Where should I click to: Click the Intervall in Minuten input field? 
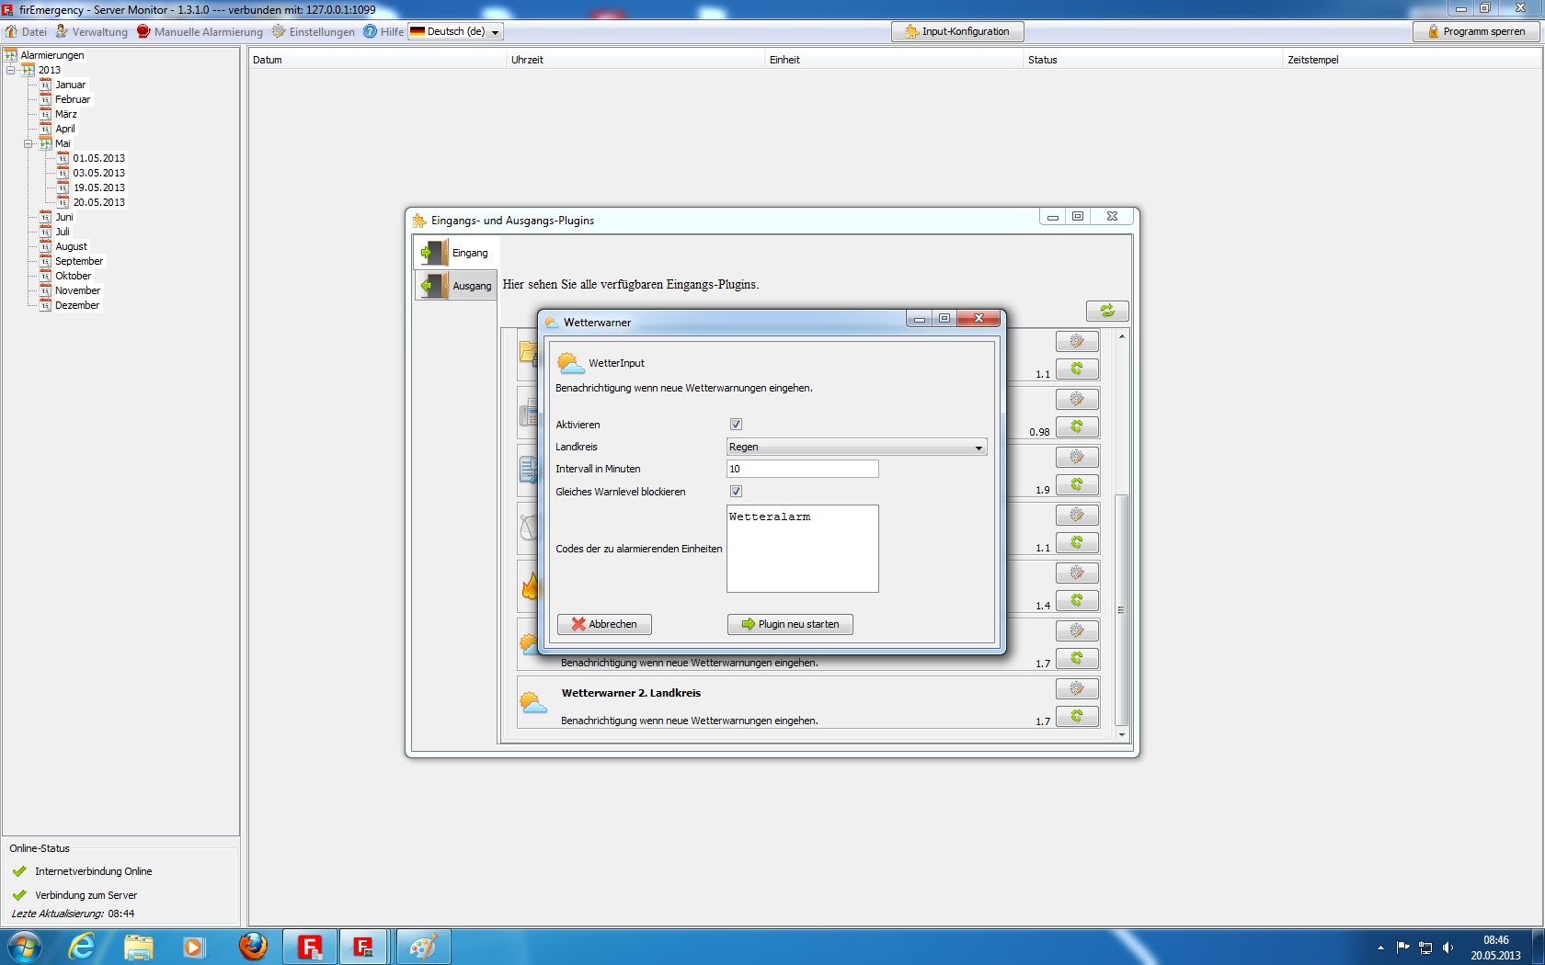pos(802,469)
